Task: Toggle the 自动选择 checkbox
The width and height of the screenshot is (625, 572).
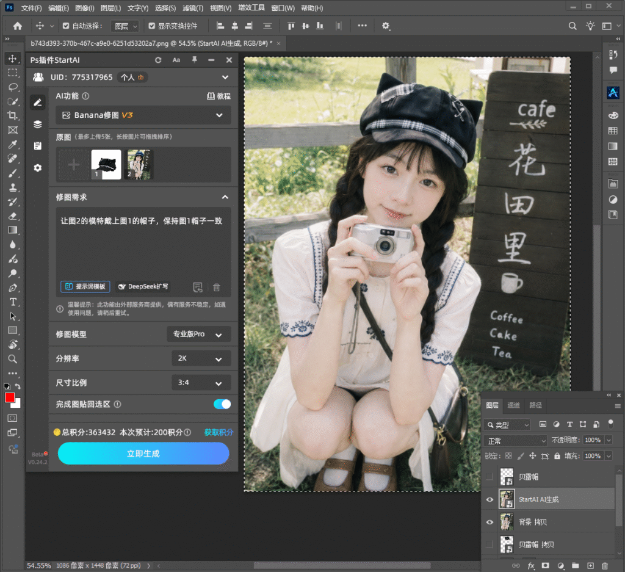Action: tap(66, 26)
